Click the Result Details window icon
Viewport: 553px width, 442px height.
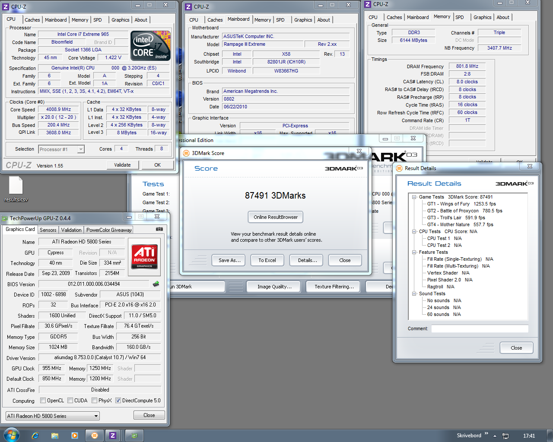(399, 168)
